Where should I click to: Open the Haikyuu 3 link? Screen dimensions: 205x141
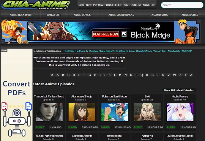(81, 51)
